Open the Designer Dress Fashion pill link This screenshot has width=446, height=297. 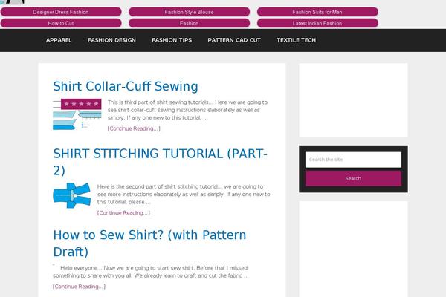[61, 12]
